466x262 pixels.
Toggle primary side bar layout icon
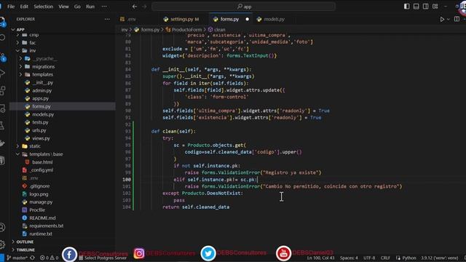coord(406,7)
